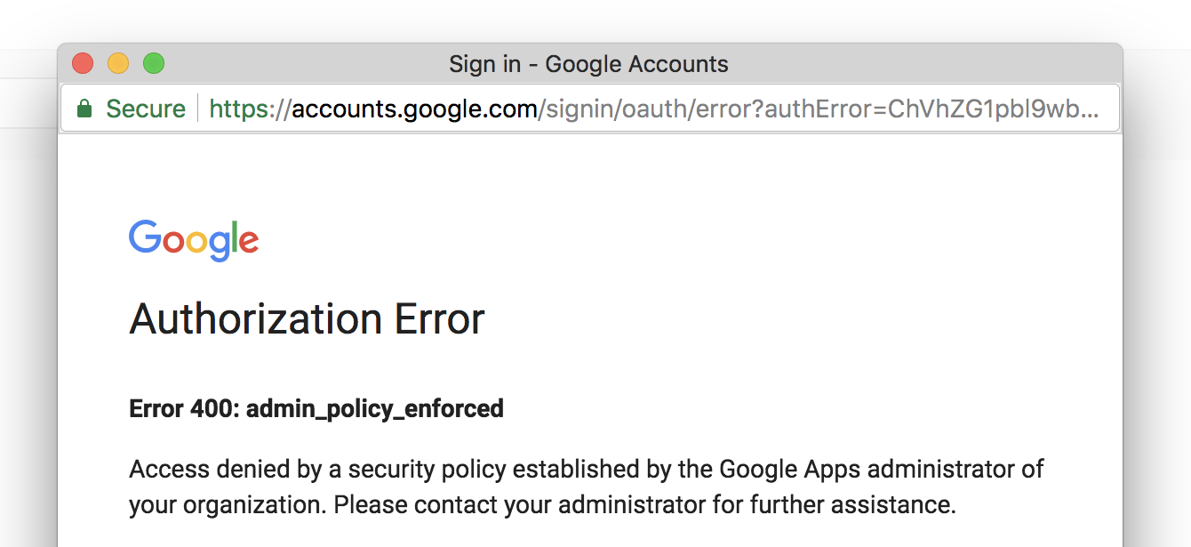
Task: Click the green zoom window button
Action: point(154,63)
